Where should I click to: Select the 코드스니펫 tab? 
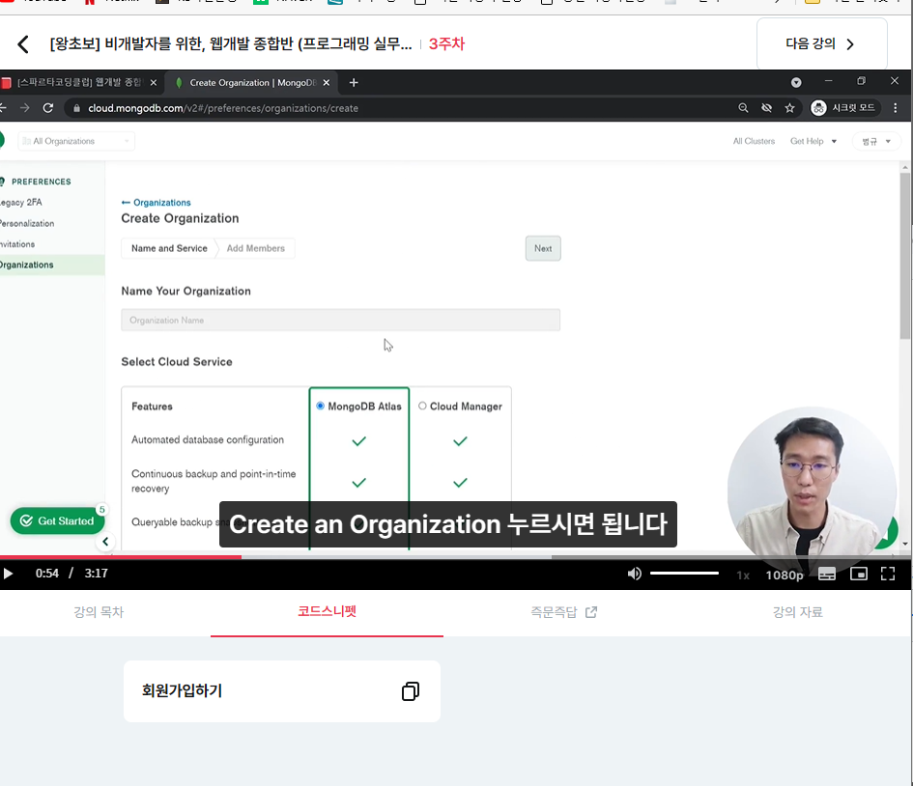point(327,611)
